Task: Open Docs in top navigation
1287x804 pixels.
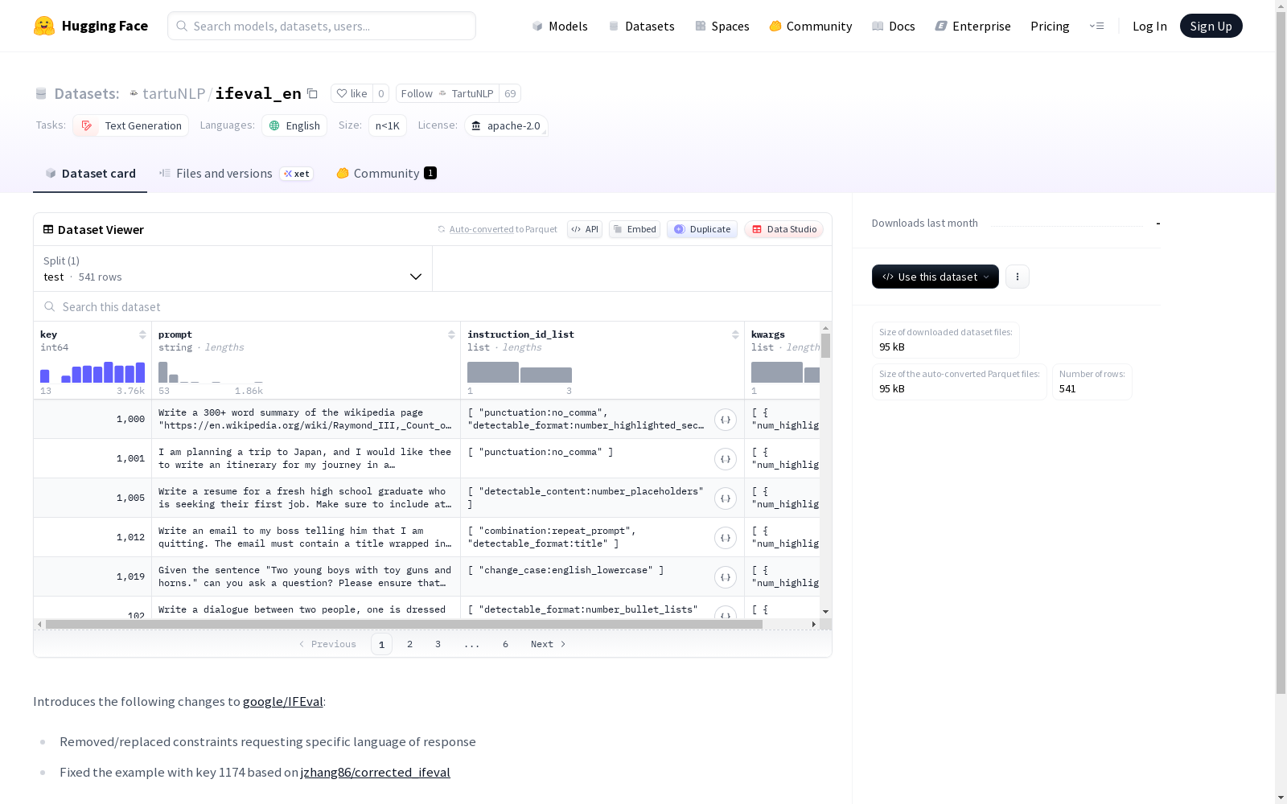Action: click(x=894, y=26)
